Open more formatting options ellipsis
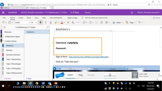Screen dimensions: 162x91 click(x=78, y=22)
